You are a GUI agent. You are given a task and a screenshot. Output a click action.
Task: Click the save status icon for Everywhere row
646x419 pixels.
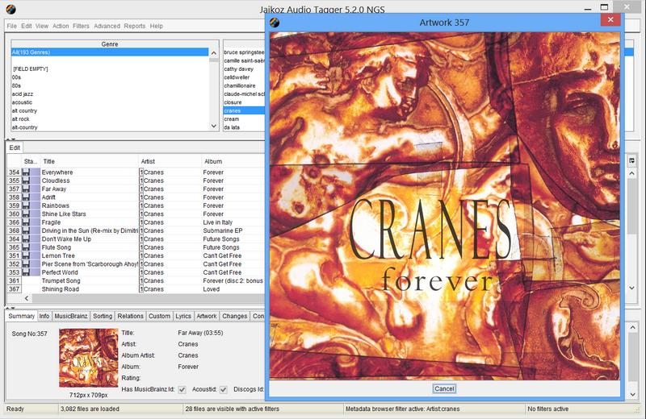pyautogui.click(x=26, y=172)
